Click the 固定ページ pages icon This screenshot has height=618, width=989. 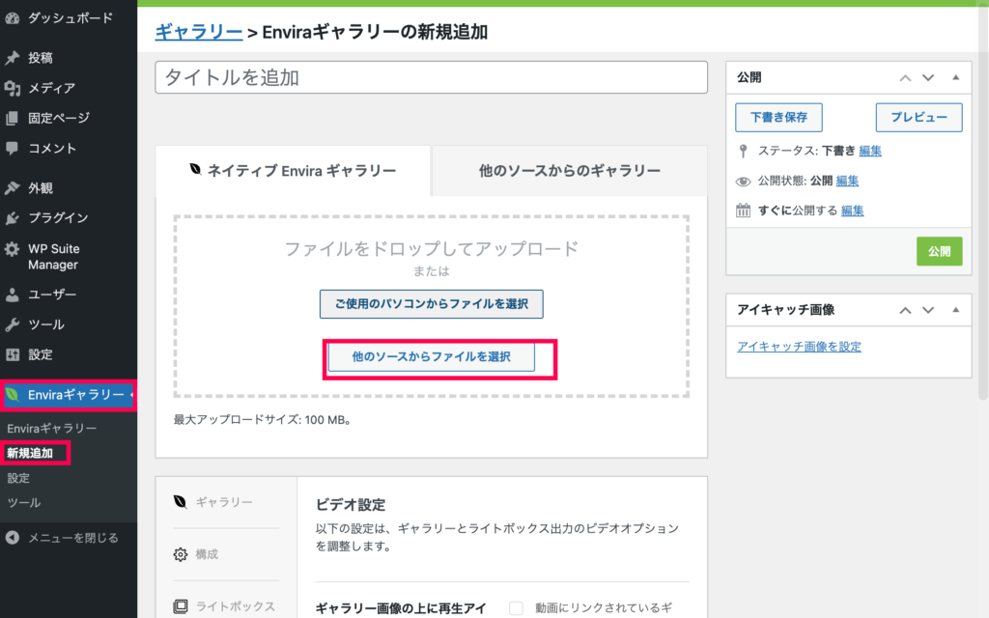pyautogui.click(x=12, y=118)
